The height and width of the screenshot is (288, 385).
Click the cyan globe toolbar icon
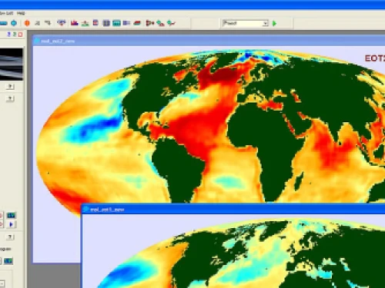(14, 23)
